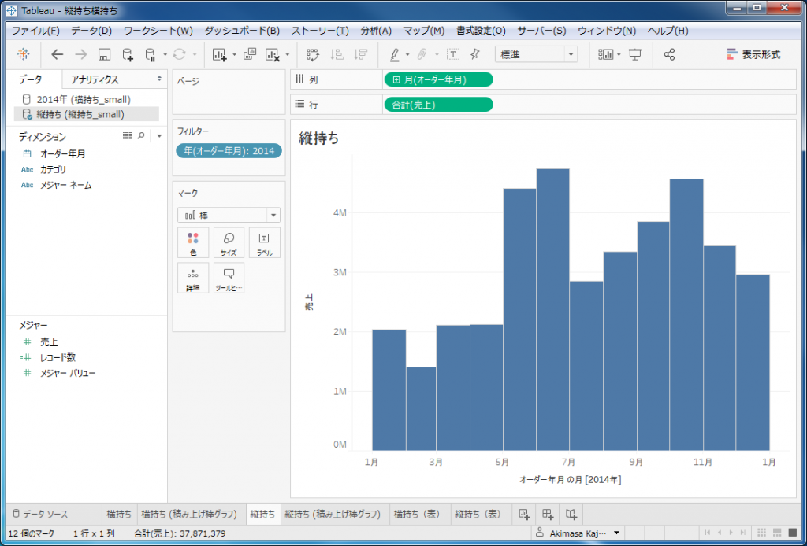Click the Label icon in the Marks card

263,242
